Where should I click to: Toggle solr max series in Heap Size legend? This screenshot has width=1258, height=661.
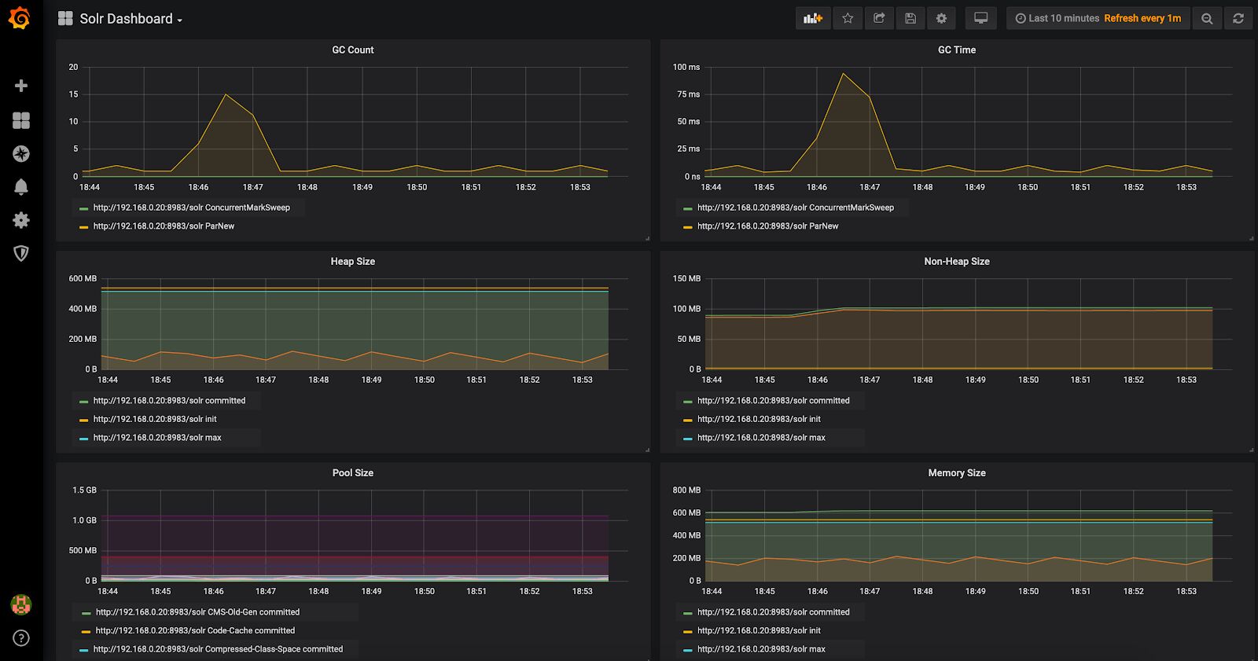click(157, 437)
